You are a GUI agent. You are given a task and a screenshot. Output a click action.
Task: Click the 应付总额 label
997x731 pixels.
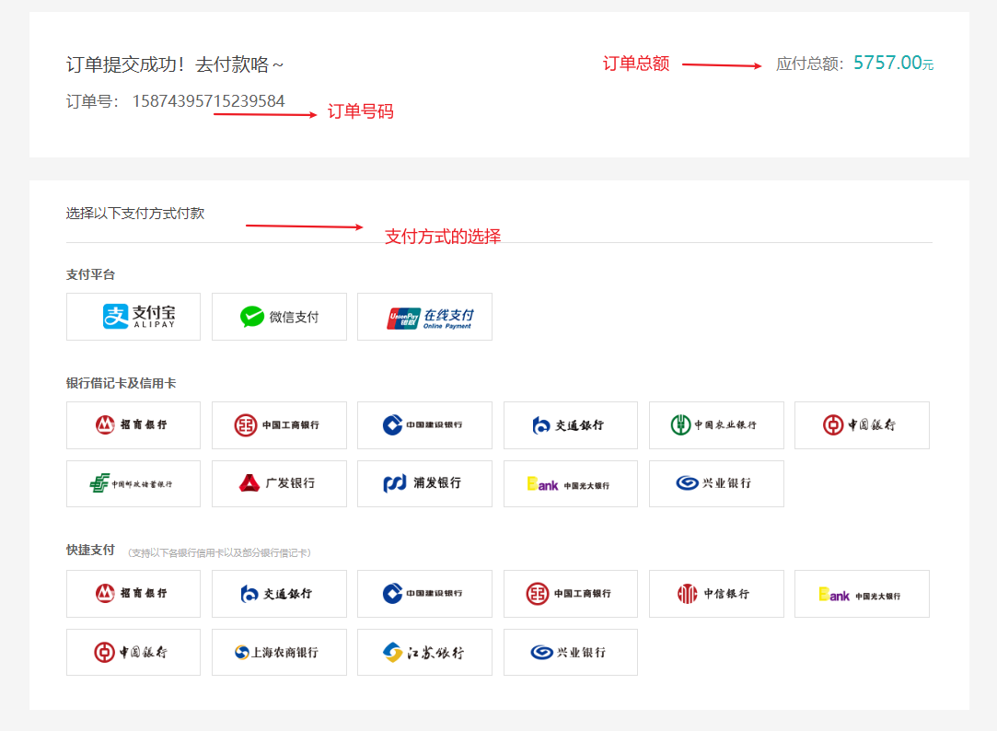[809, 64]
